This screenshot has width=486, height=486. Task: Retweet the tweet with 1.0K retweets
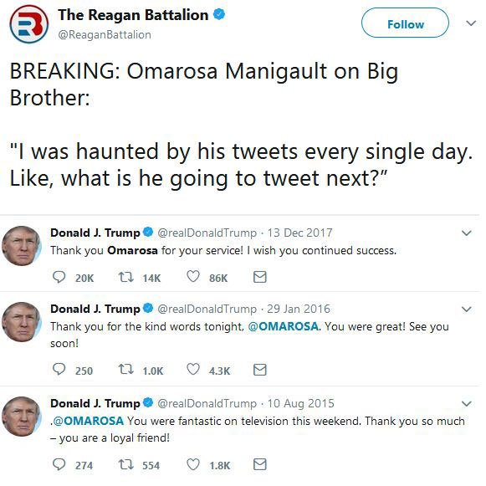coord(126,369)
